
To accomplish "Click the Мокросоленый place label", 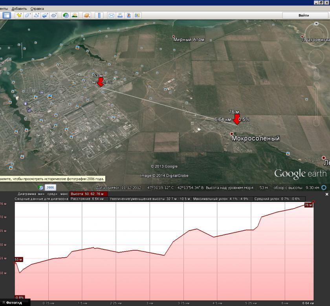I will click(256, 138).
